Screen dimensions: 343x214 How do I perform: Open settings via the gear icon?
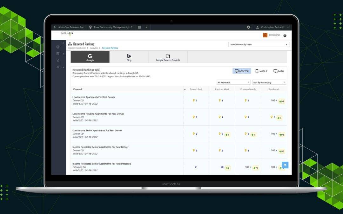pos(248,27)
